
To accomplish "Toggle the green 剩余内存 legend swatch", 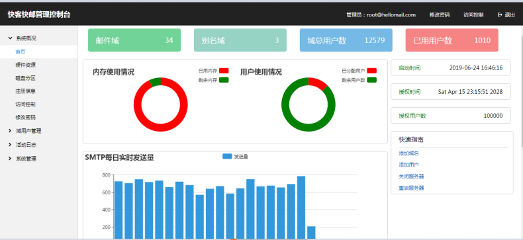I will point(224,80).
